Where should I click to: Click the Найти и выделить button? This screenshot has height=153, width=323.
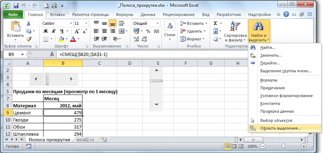tap(259, 31)
